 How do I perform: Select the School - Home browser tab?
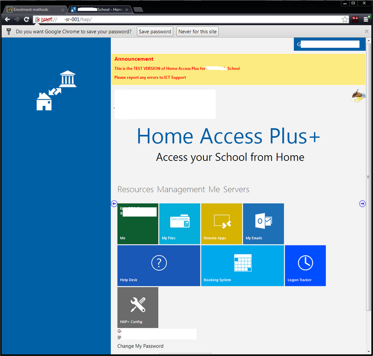click(100, 9)
